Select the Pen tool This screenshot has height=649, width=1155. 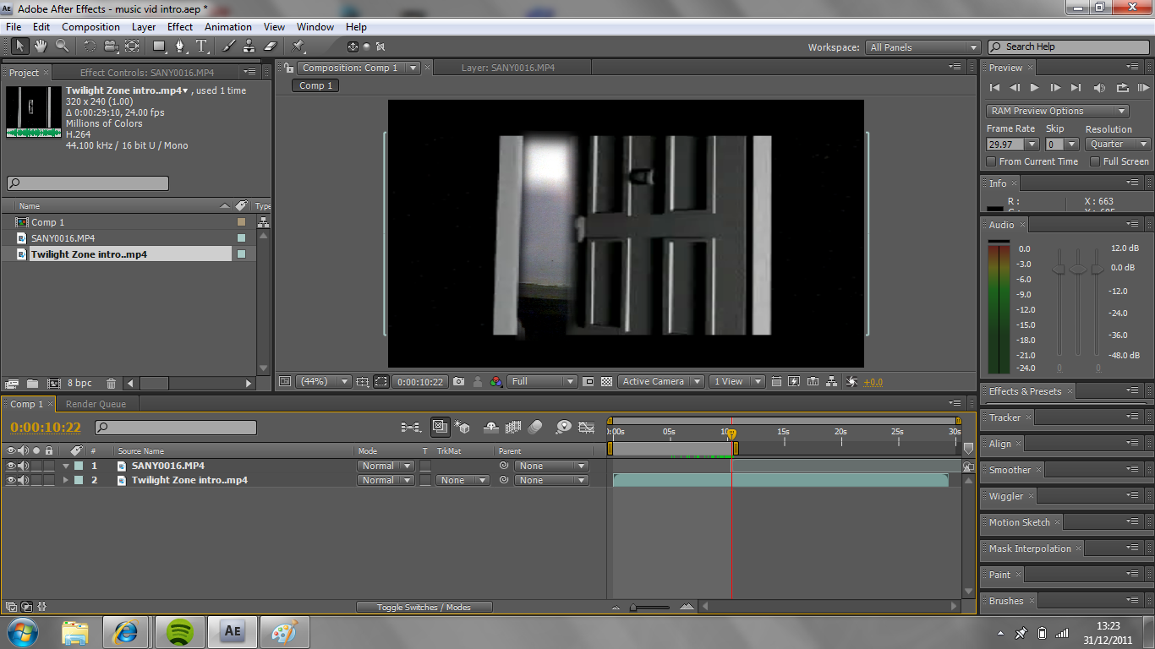coord(180,46)
